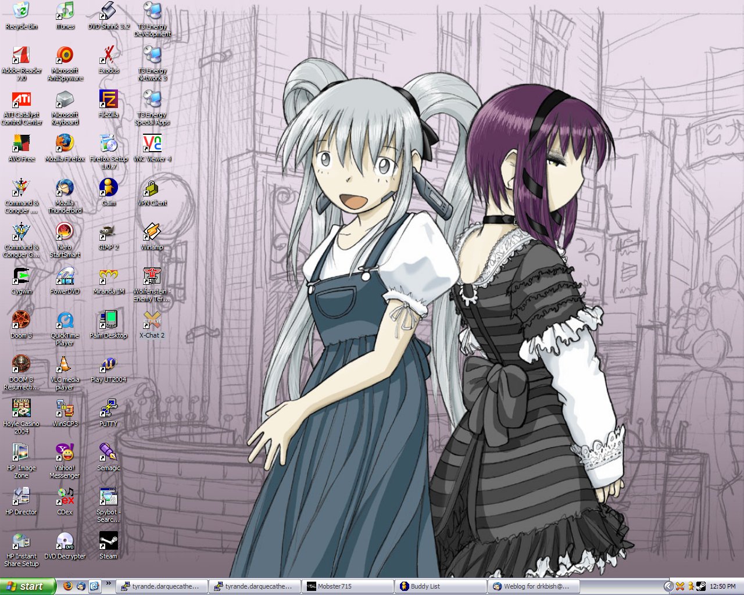744x595 pixels.
Task: Open the DVD Shrink 3.2 shortcut
Action: pos(109,16)
